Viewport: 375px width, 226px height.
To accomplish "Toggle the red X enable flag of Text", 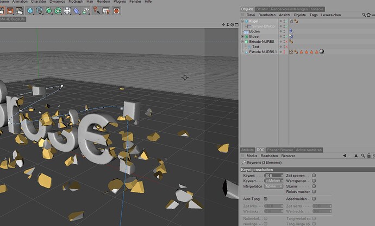I will (286, 47).
